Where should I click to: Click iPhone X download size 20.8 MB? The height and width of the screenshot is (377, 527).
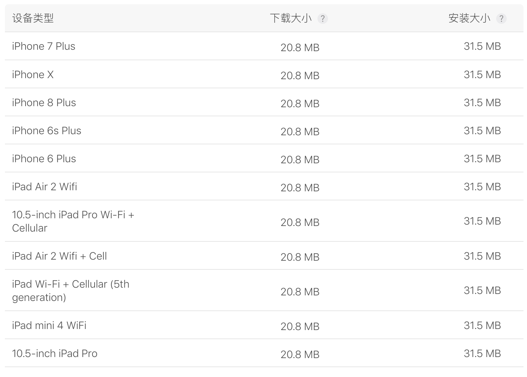[x=300, y=76]
